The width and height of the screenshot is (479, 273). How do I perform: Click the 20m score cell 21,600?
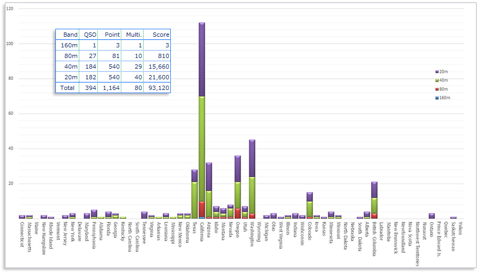(157, 77)
